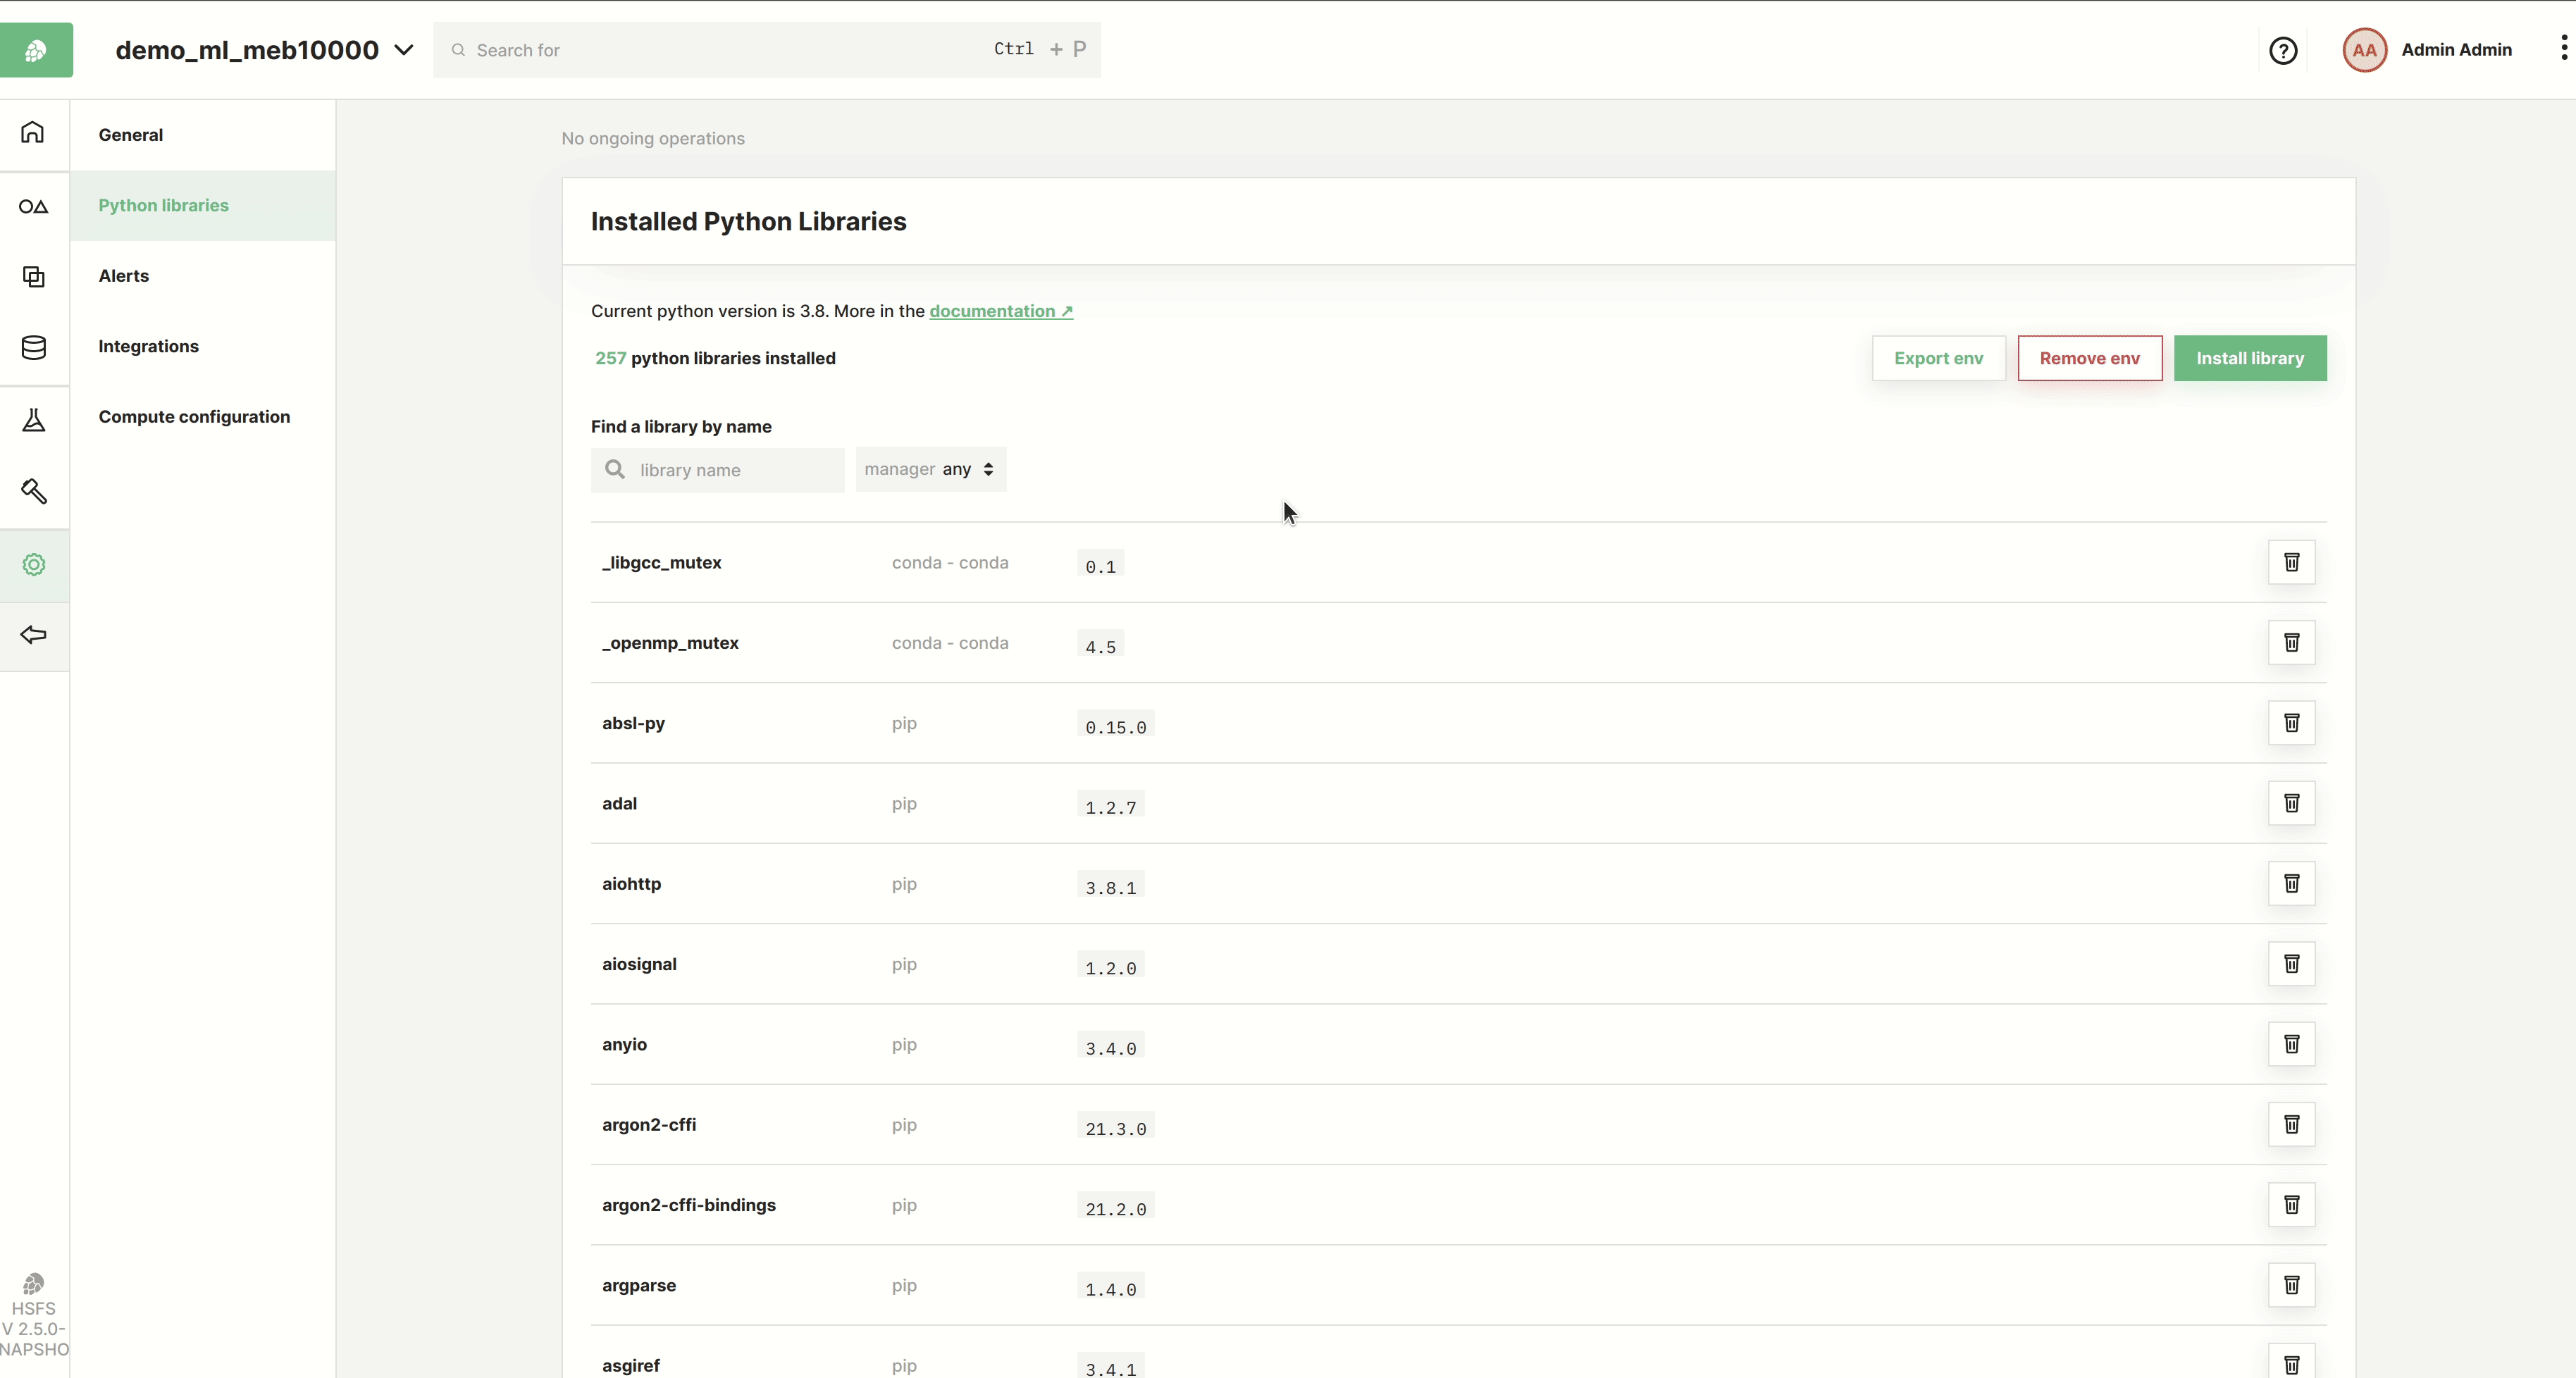Focus the library name search field
This screenshot has height=1378, width=2576.
pyautogui.click(x=717, y=470)
